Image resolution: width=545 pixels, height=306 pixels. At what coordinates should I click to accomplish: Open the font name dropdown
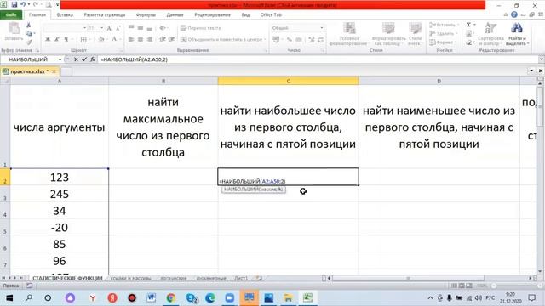coord(84,28)
